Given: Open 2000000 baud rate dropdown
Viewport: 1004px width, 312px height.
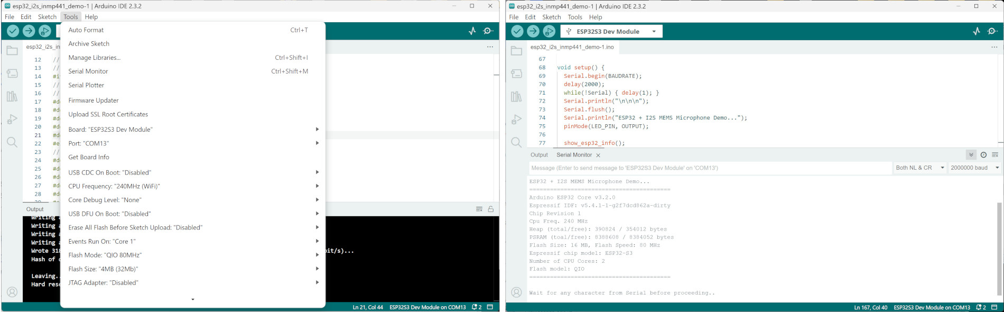Looking at the screenshot, I should [974, 168].
